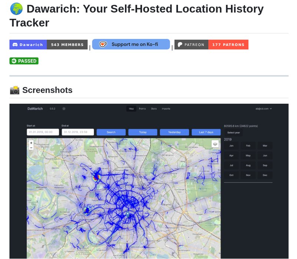Focus the End at date field

77,132
